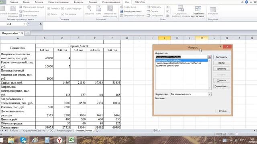The height and width of the screenshot is (144, 257).
Task: Open the Закрепить области dropdown
Action: coord(133,16)
